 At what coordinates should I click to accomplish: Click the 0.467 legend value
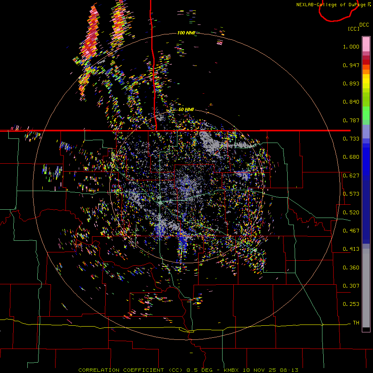(351, 231)
